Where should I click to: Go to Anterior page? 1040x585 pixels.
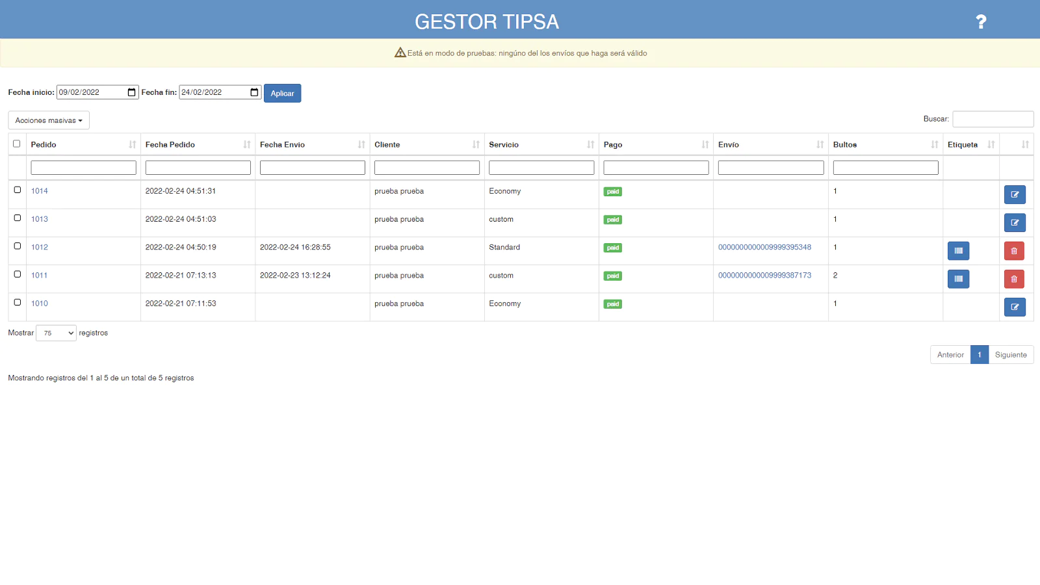(950, 355)
